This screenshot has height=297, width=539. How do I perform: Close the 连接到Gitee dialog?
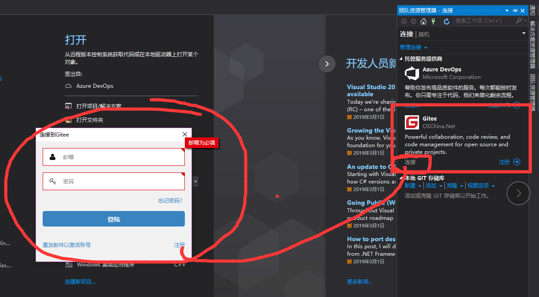(185, 134)
